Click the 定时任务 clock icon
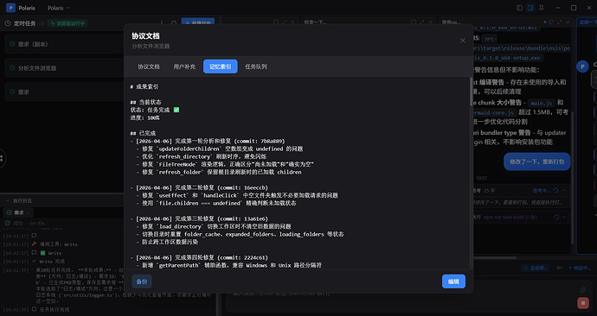This screenshot has width=597, height=316. (8, 23)
